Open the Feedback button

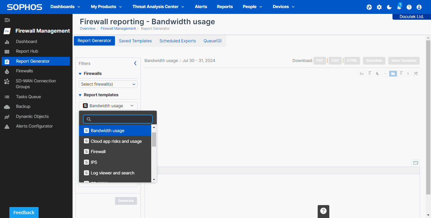(x=24, y=213)
